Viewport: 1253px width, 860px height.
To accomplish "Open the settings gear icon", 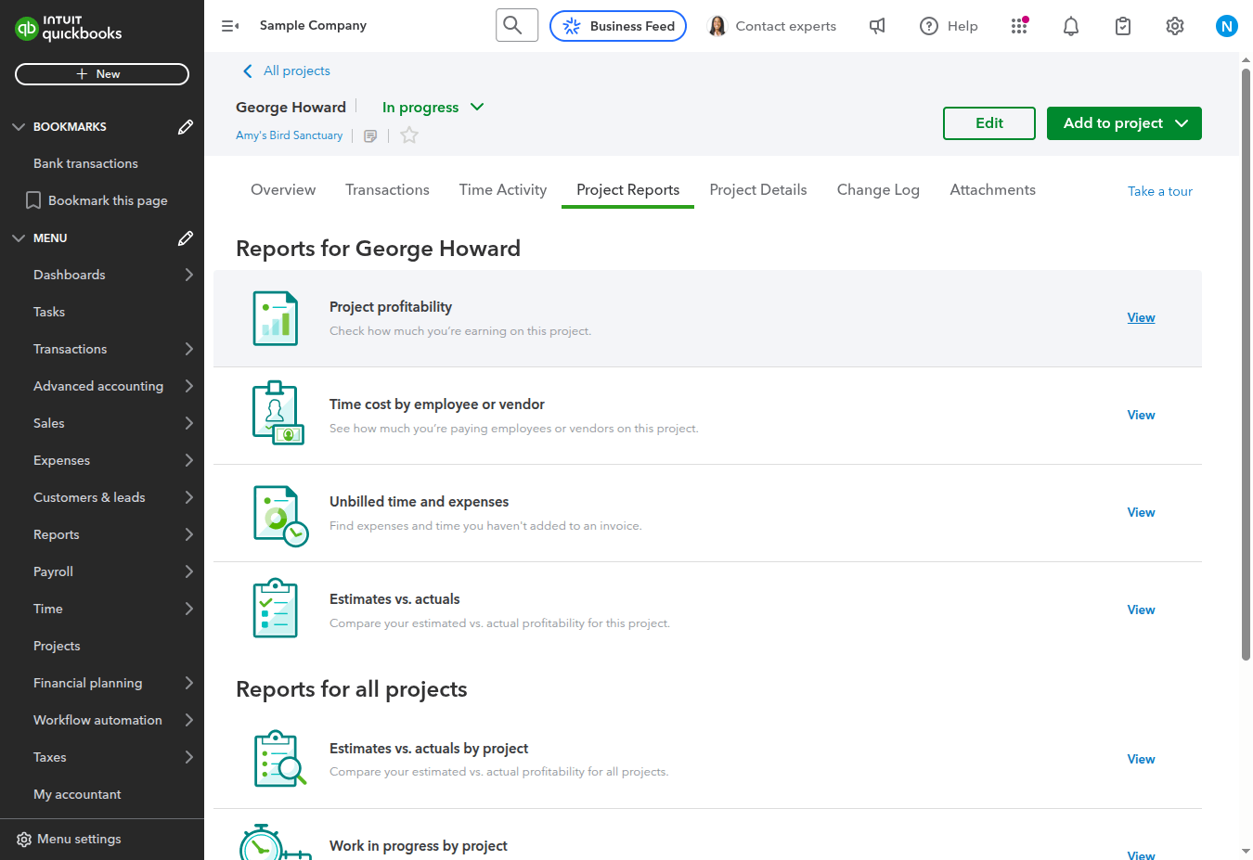I will 1175,26.
